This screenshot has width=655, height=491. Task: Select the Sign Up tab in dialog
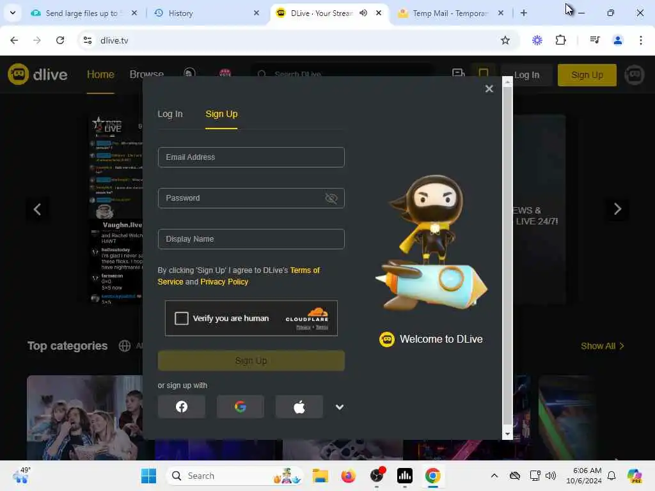tap(221, 114)
